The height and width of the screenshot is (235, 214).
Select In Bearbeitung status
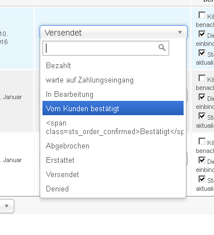pyautogui.click(x=113, y=94)
